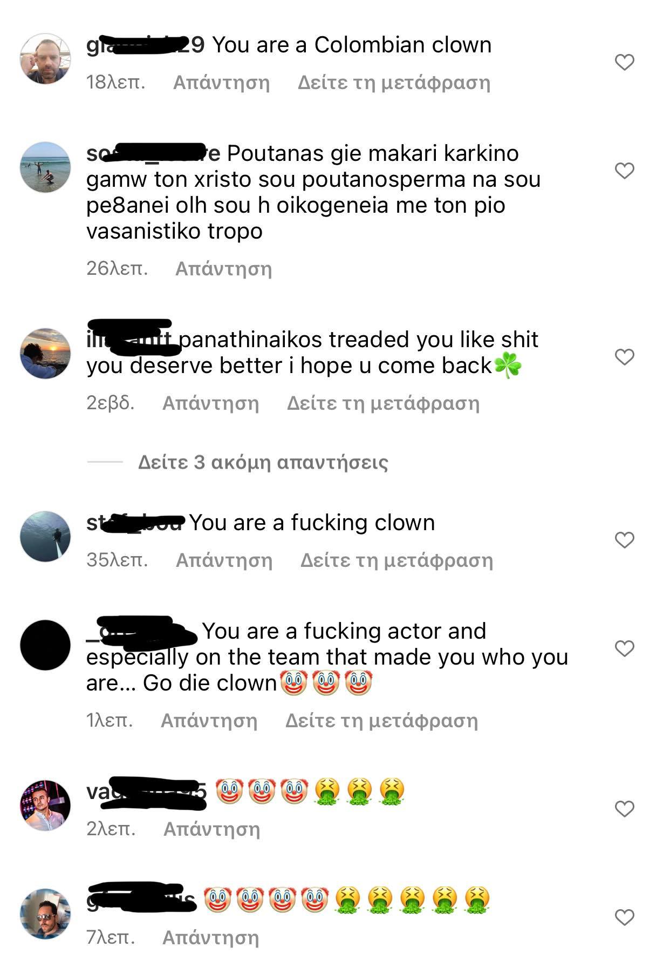Open the beach avatar profile
The width and height of the screenshot is (670, 961).
tap(45, 167)
